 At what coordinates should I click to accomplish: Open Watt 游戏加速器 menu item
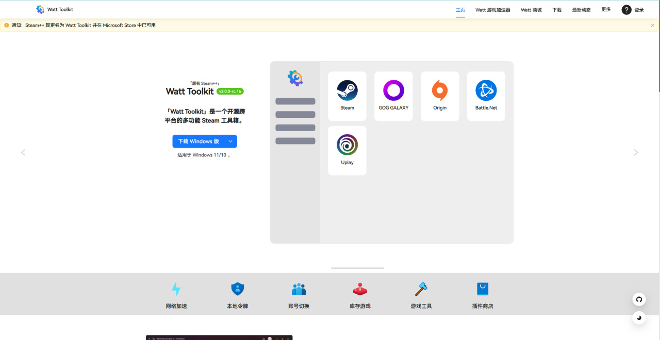(493, 10)
